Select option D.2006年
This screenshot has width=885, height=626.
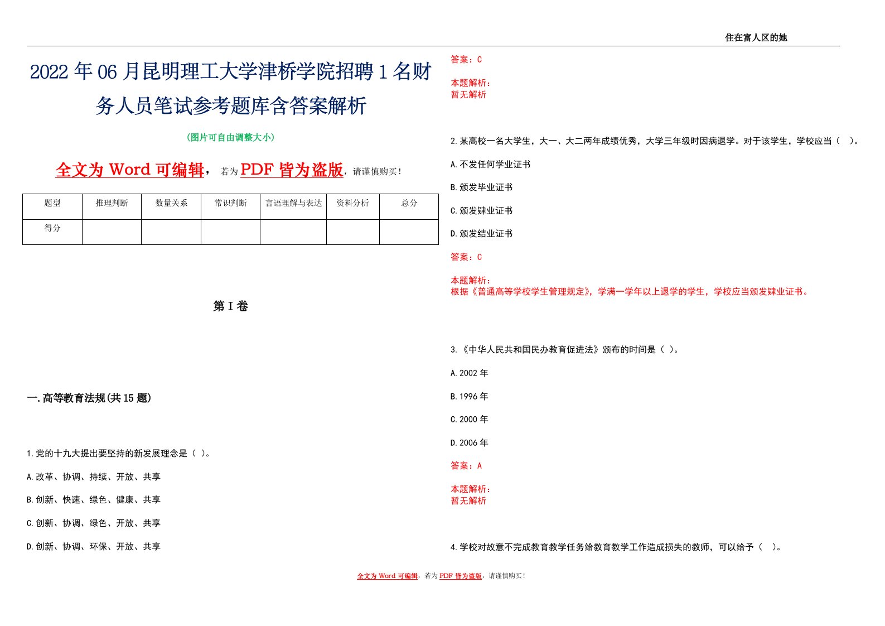click(470, 443)
